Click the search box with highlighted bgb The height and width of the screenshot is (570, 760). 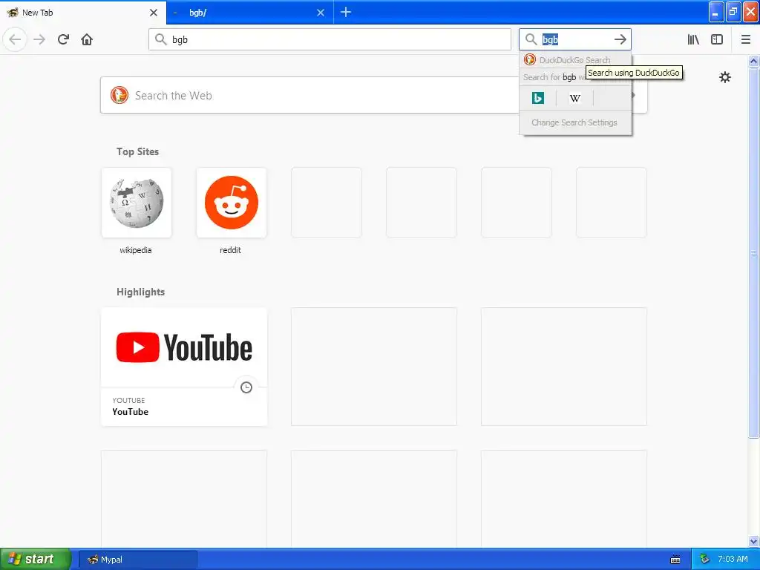(575, 39)
